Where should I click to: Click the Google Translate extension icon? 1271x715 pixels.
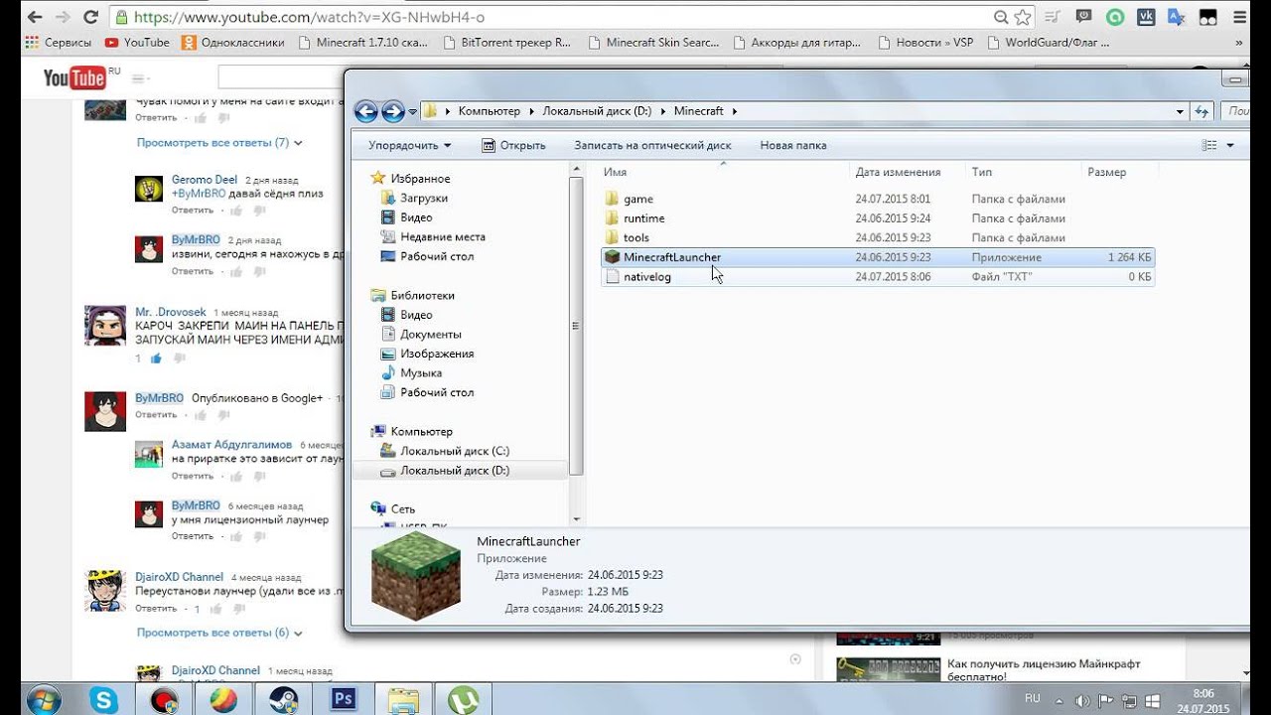point(1177,17)
